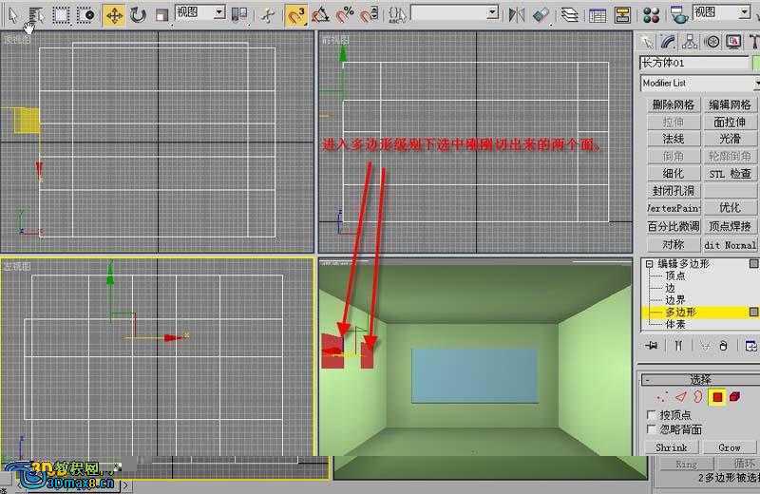Switch to the Motion command panel tab
The image size is (760, 494).
point(712,43)
